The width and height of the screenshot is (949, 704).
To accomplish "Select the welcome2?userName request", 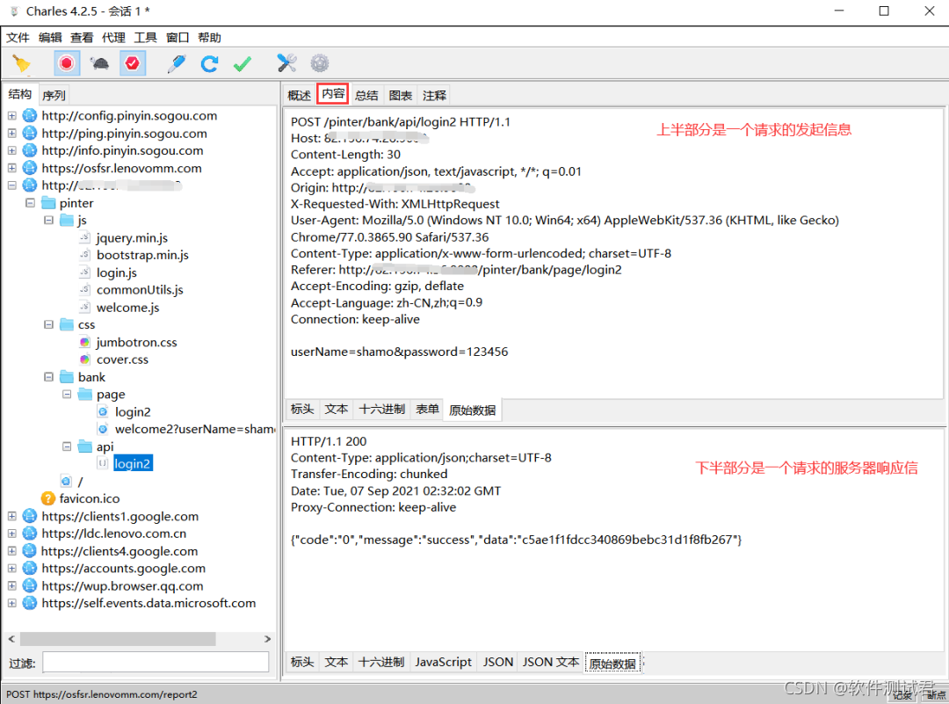I will click(x=195, y=429).
